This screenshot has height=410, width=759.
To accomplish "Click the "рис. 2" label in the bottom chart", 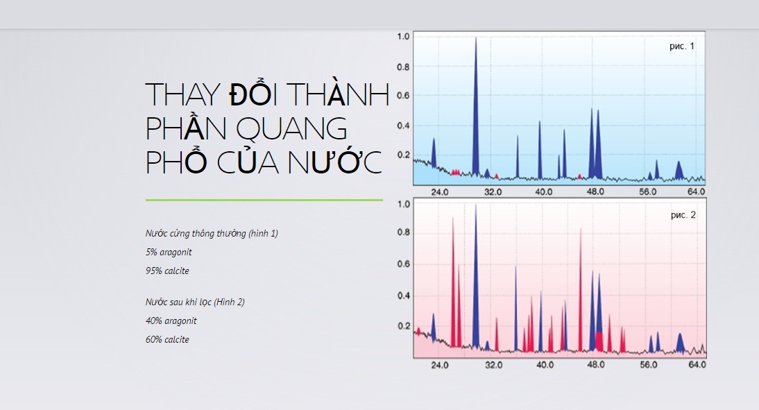I will [x=683, y=215].
